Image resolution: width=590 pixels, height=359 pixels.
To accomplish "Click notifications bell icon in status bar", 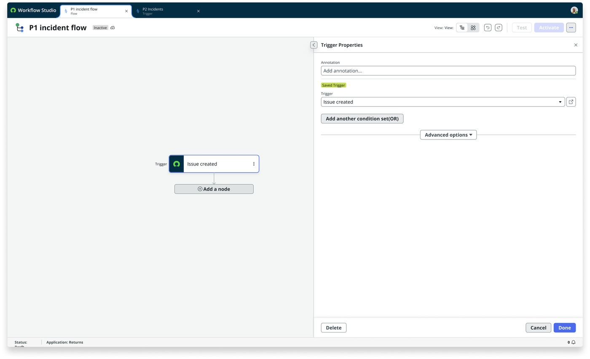I will click(x=574, y=343).
